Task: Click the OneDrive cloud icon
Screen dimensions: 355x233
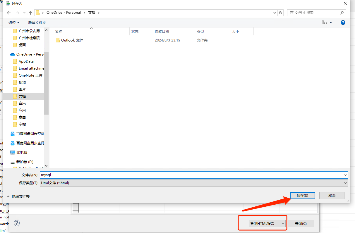Action: click(x=12, y=54)
